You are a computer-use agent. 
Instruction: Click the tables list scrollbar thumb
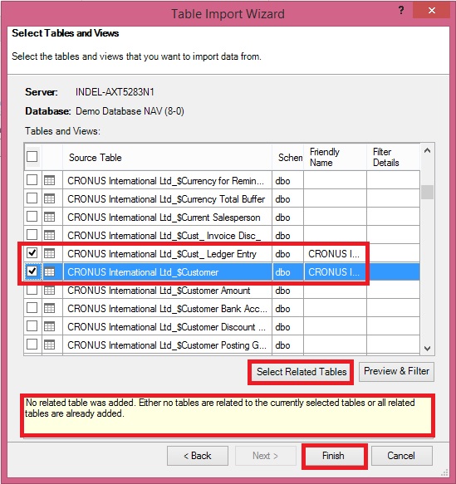[x=427, y=192]
